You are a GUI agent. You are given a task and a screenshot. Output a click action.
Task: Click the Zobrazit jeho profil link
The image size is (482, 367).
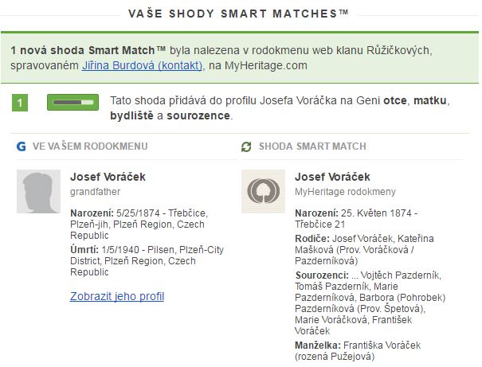[117, 296]
